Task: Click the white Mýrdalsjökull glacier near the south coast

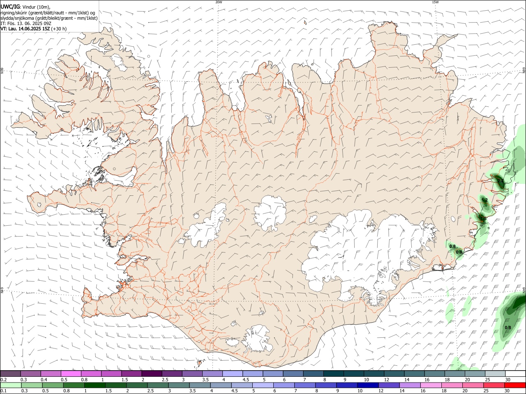Action: (x=257, y=339)
